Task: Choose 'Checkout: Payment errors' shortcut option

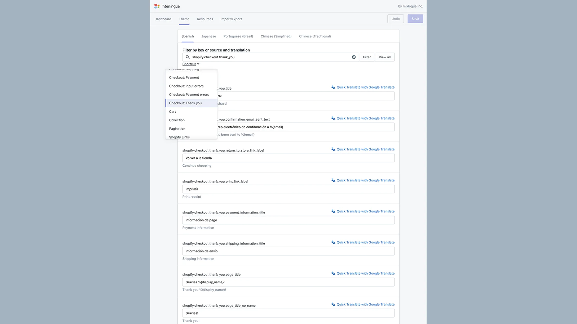Action: pos(189,95)
